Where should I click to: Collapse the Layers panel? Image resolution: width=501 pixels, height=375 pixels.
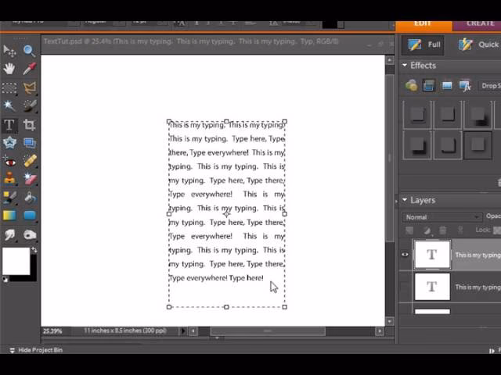coord(405,200)
